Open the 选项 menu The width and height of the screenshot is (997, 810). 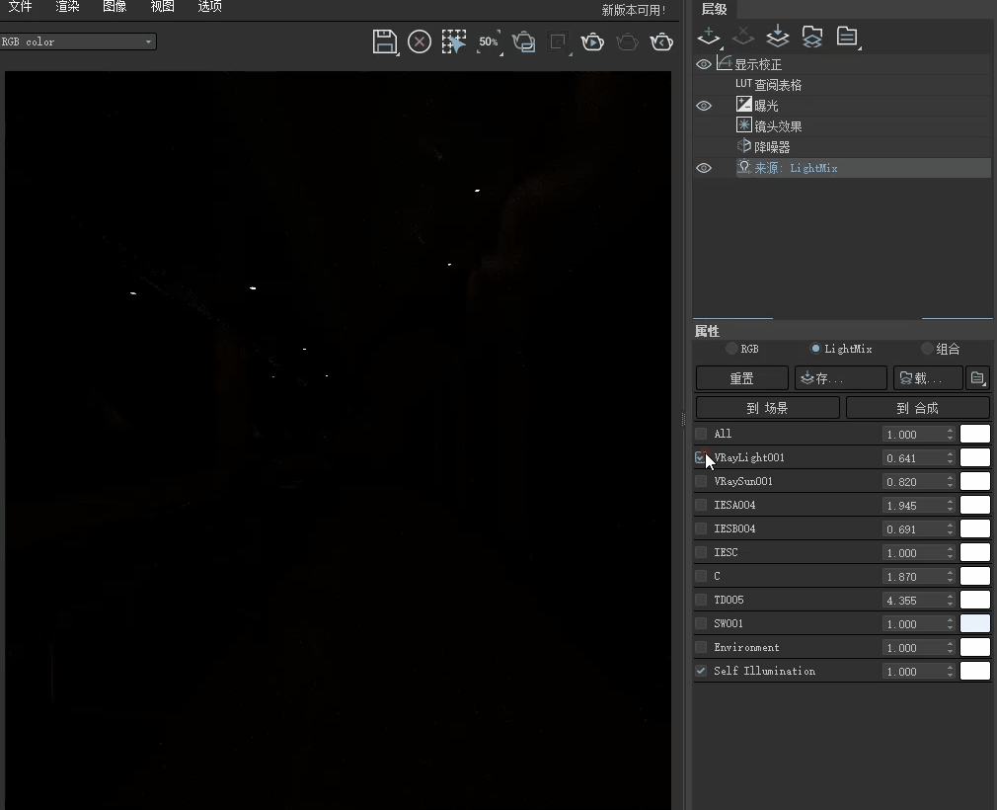click(209, 7)
